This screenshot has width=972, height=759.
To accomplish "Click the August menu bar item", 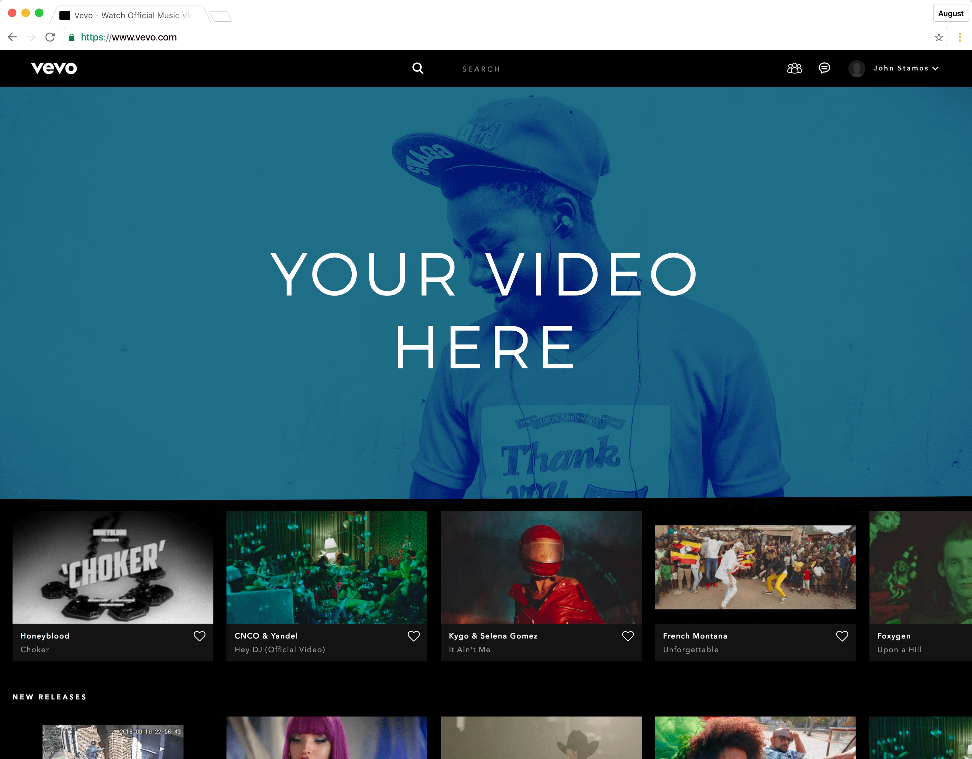I will click(950, 13).
